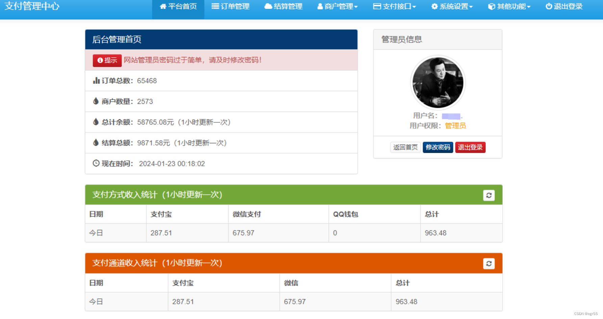
Task: Click the 修改密码 button
Action: coord(438,147)
